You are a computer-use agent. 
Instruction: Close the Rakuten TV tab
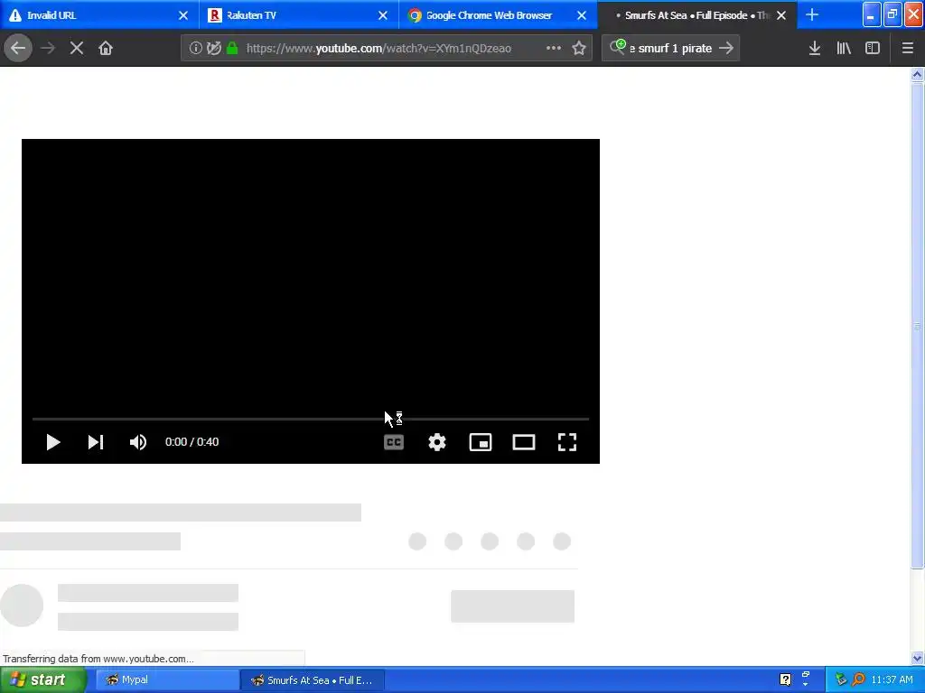coord(383,15)
